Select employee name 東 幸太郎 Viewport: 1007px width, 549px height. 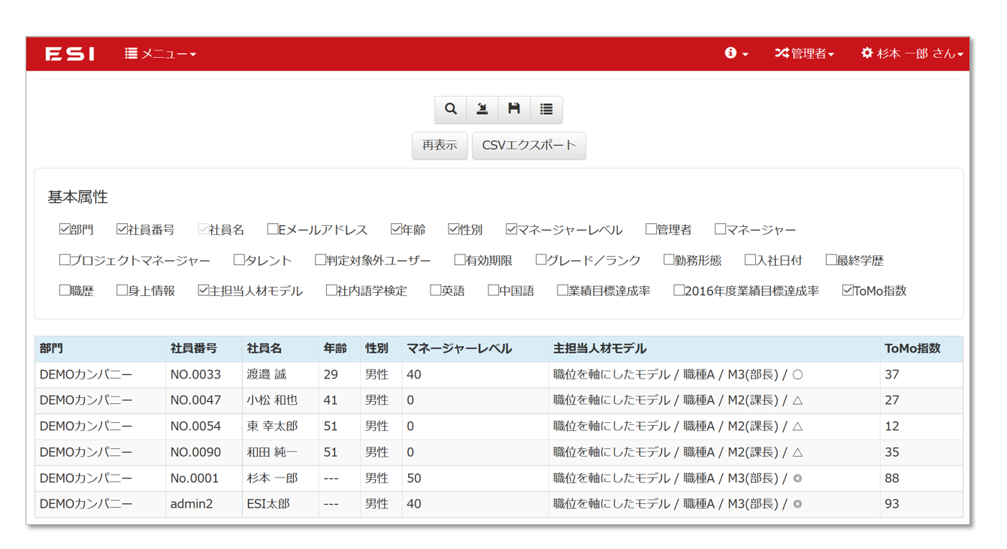(x=272, y=426)
